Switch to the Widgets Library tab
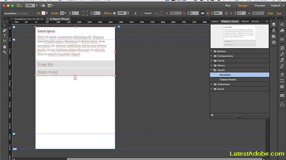 pos(230,21)
